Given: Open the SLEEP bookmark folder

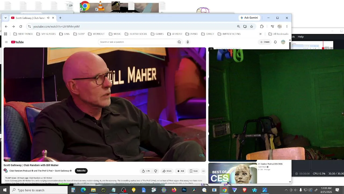Looking at the screenshot, I should point(79,34).
